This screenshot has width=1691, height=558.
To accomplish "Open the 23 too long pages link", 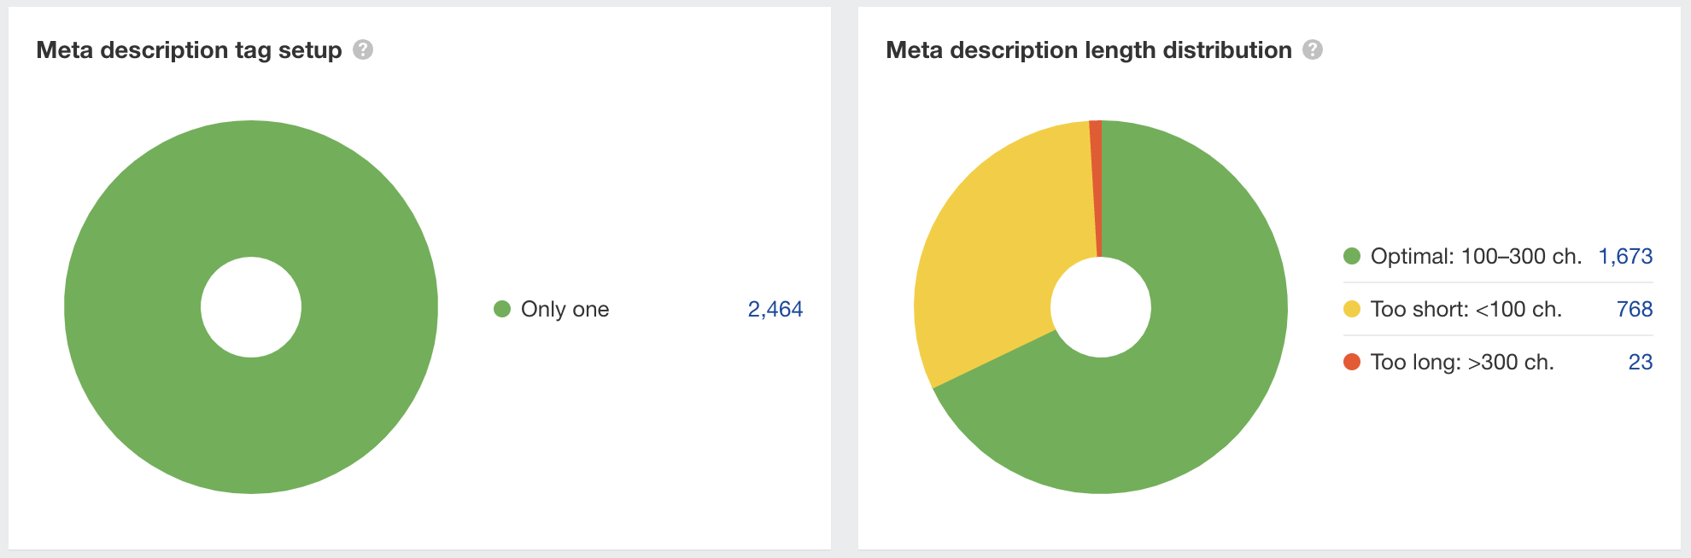I will [1641, 362].
